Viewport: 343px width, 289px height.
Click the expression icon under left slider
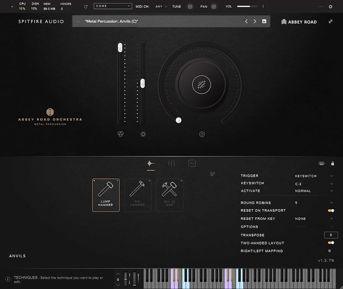coord(120,134)
